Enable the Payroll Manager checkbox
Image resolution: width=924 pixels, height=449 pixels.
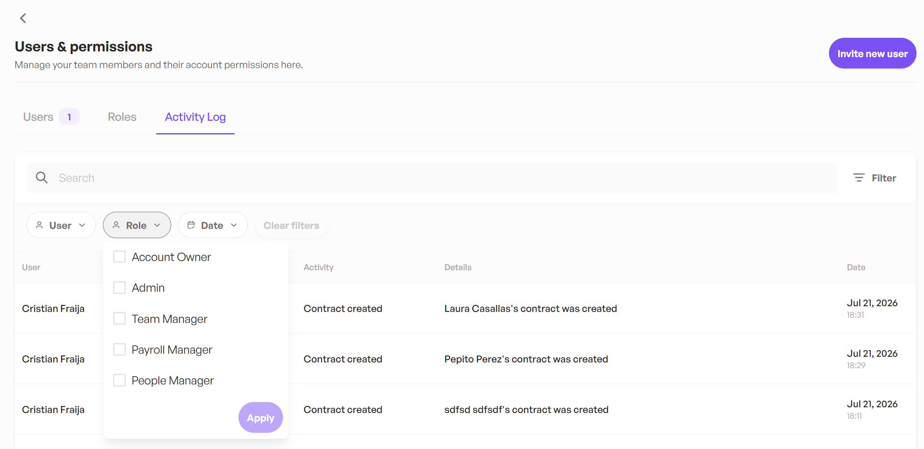(119, 349)
